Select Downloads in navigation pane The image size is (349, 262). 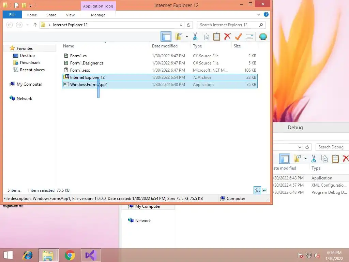pos(30,63)
